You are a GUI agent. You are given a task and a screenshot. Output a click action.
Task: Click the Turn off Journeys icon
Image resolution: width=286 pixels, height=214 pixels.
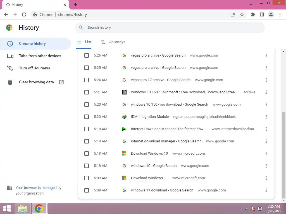coord(10,68)
